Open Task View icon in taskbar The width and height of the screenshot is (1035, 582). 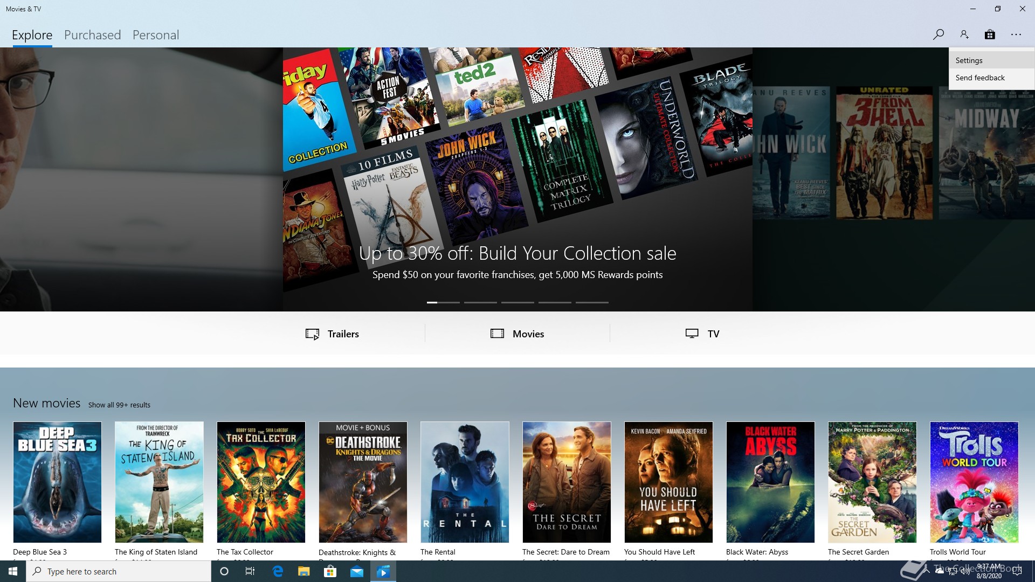pos(250,571)
